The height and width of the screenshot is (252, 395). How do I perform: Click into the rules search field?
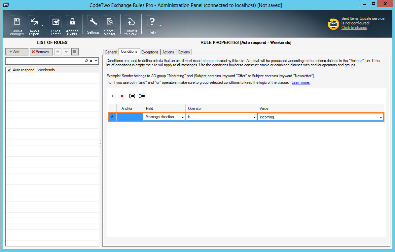tap(45, 61)
